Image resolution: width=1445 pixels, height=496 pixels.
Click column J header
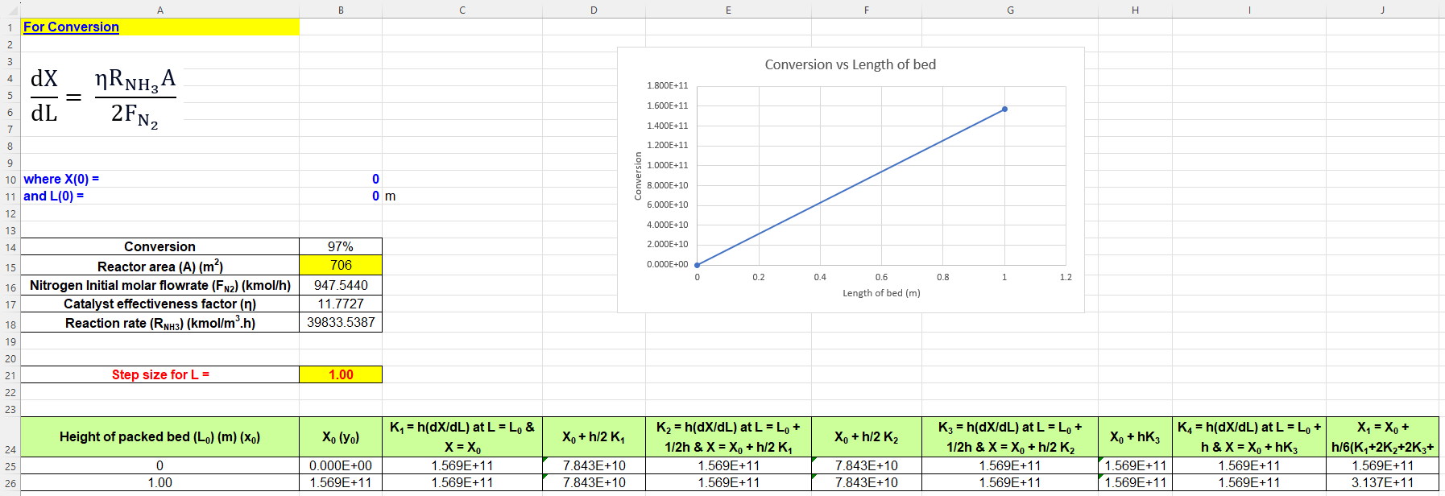[x=1382, y=10]
